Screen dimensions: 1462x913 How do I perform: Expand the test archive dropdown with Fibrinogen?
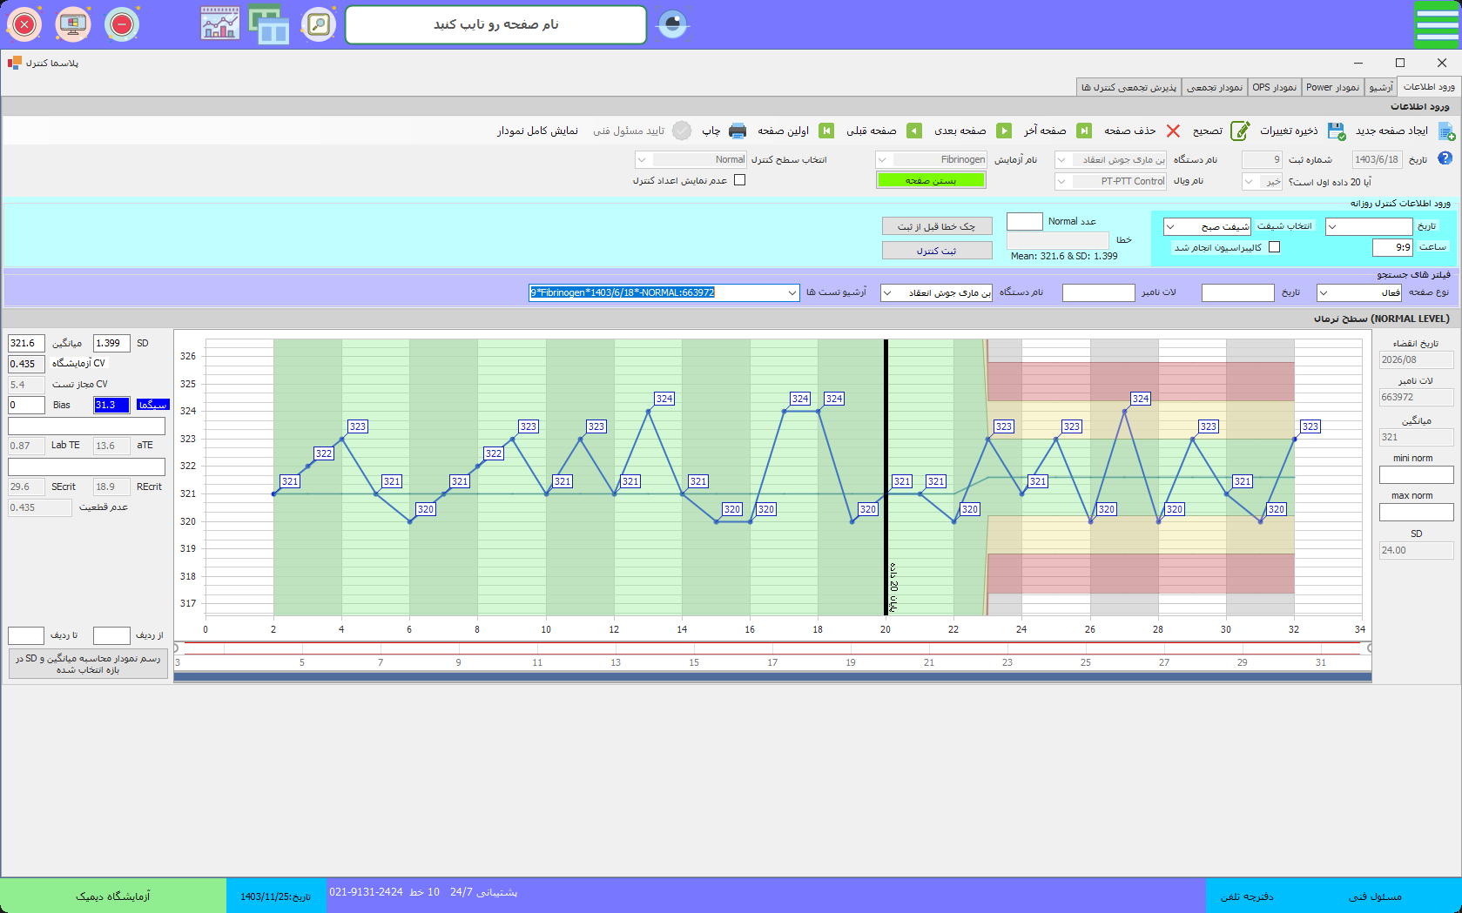[792, 293]
